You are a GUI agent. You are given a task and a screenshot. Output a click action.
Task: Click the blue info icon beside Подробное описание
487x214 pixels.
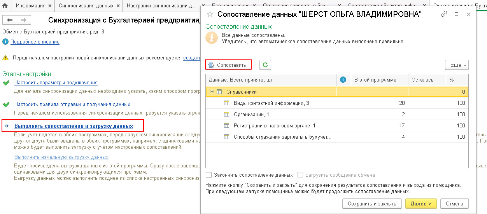(5, 42)
